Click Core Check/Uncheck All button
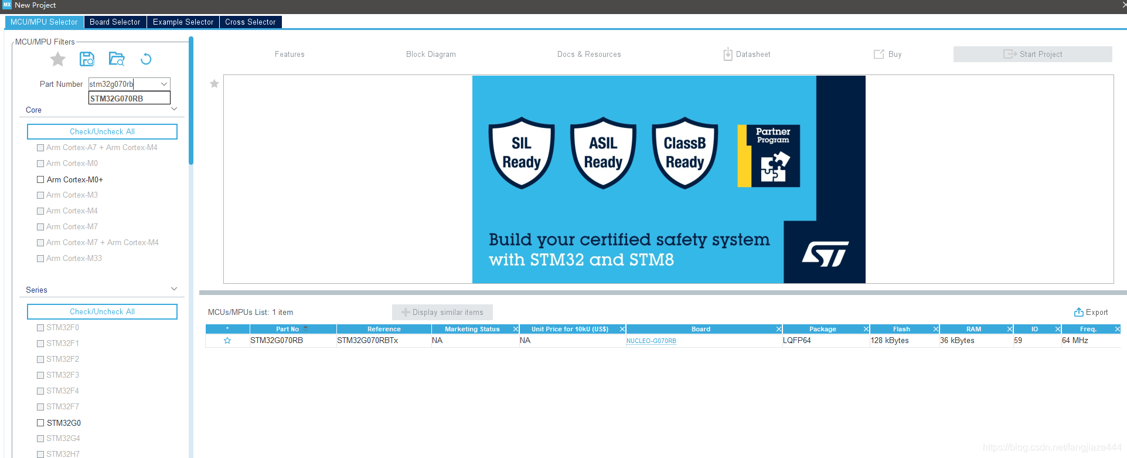1127x458 pixels. (102, 131)
